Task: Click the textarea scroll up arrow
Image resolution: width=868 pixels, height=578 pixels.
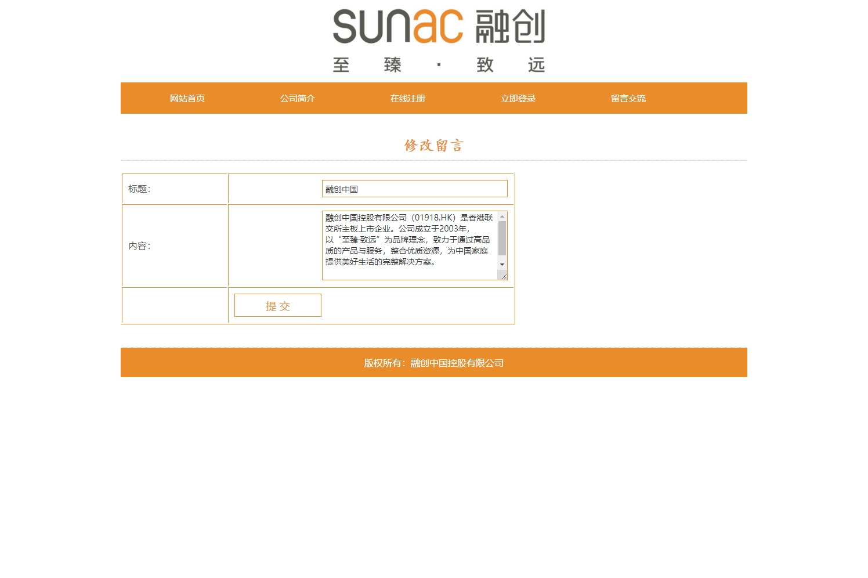Action: click(502, 216)
